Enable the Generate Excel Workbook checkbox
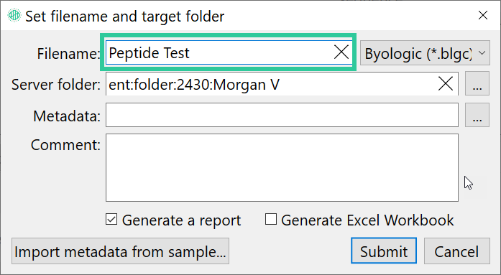The image size is (501, 275). tap(271, 220)
